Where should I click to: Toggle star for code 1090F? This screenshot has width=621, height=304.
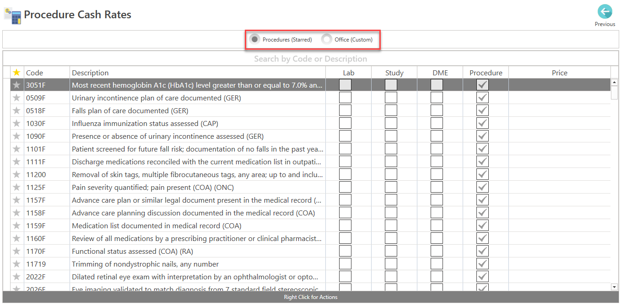[x=17, y=136]
